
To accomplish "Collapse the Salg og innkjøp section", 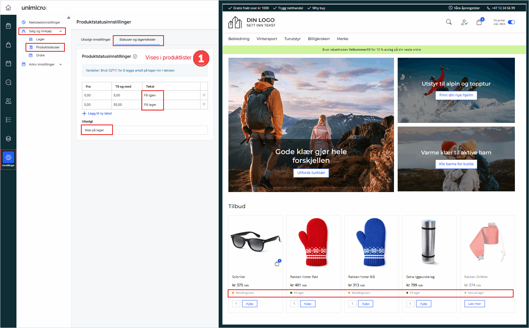I will point(60,31).
